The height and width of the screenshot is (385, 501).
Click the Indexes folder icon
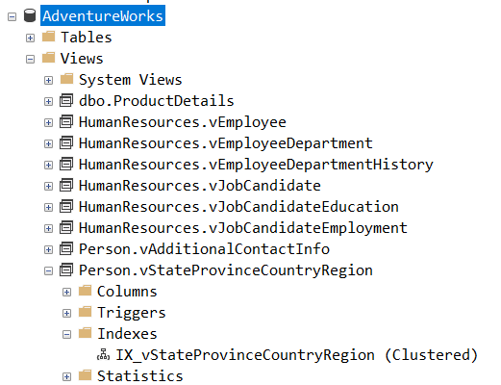click(85, 333)
